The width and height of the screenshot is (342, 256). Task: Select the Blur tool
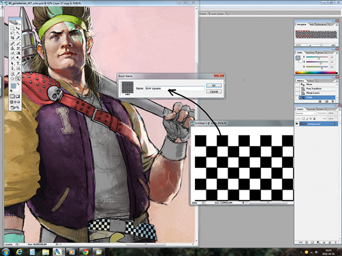click(x=12, y=57)
